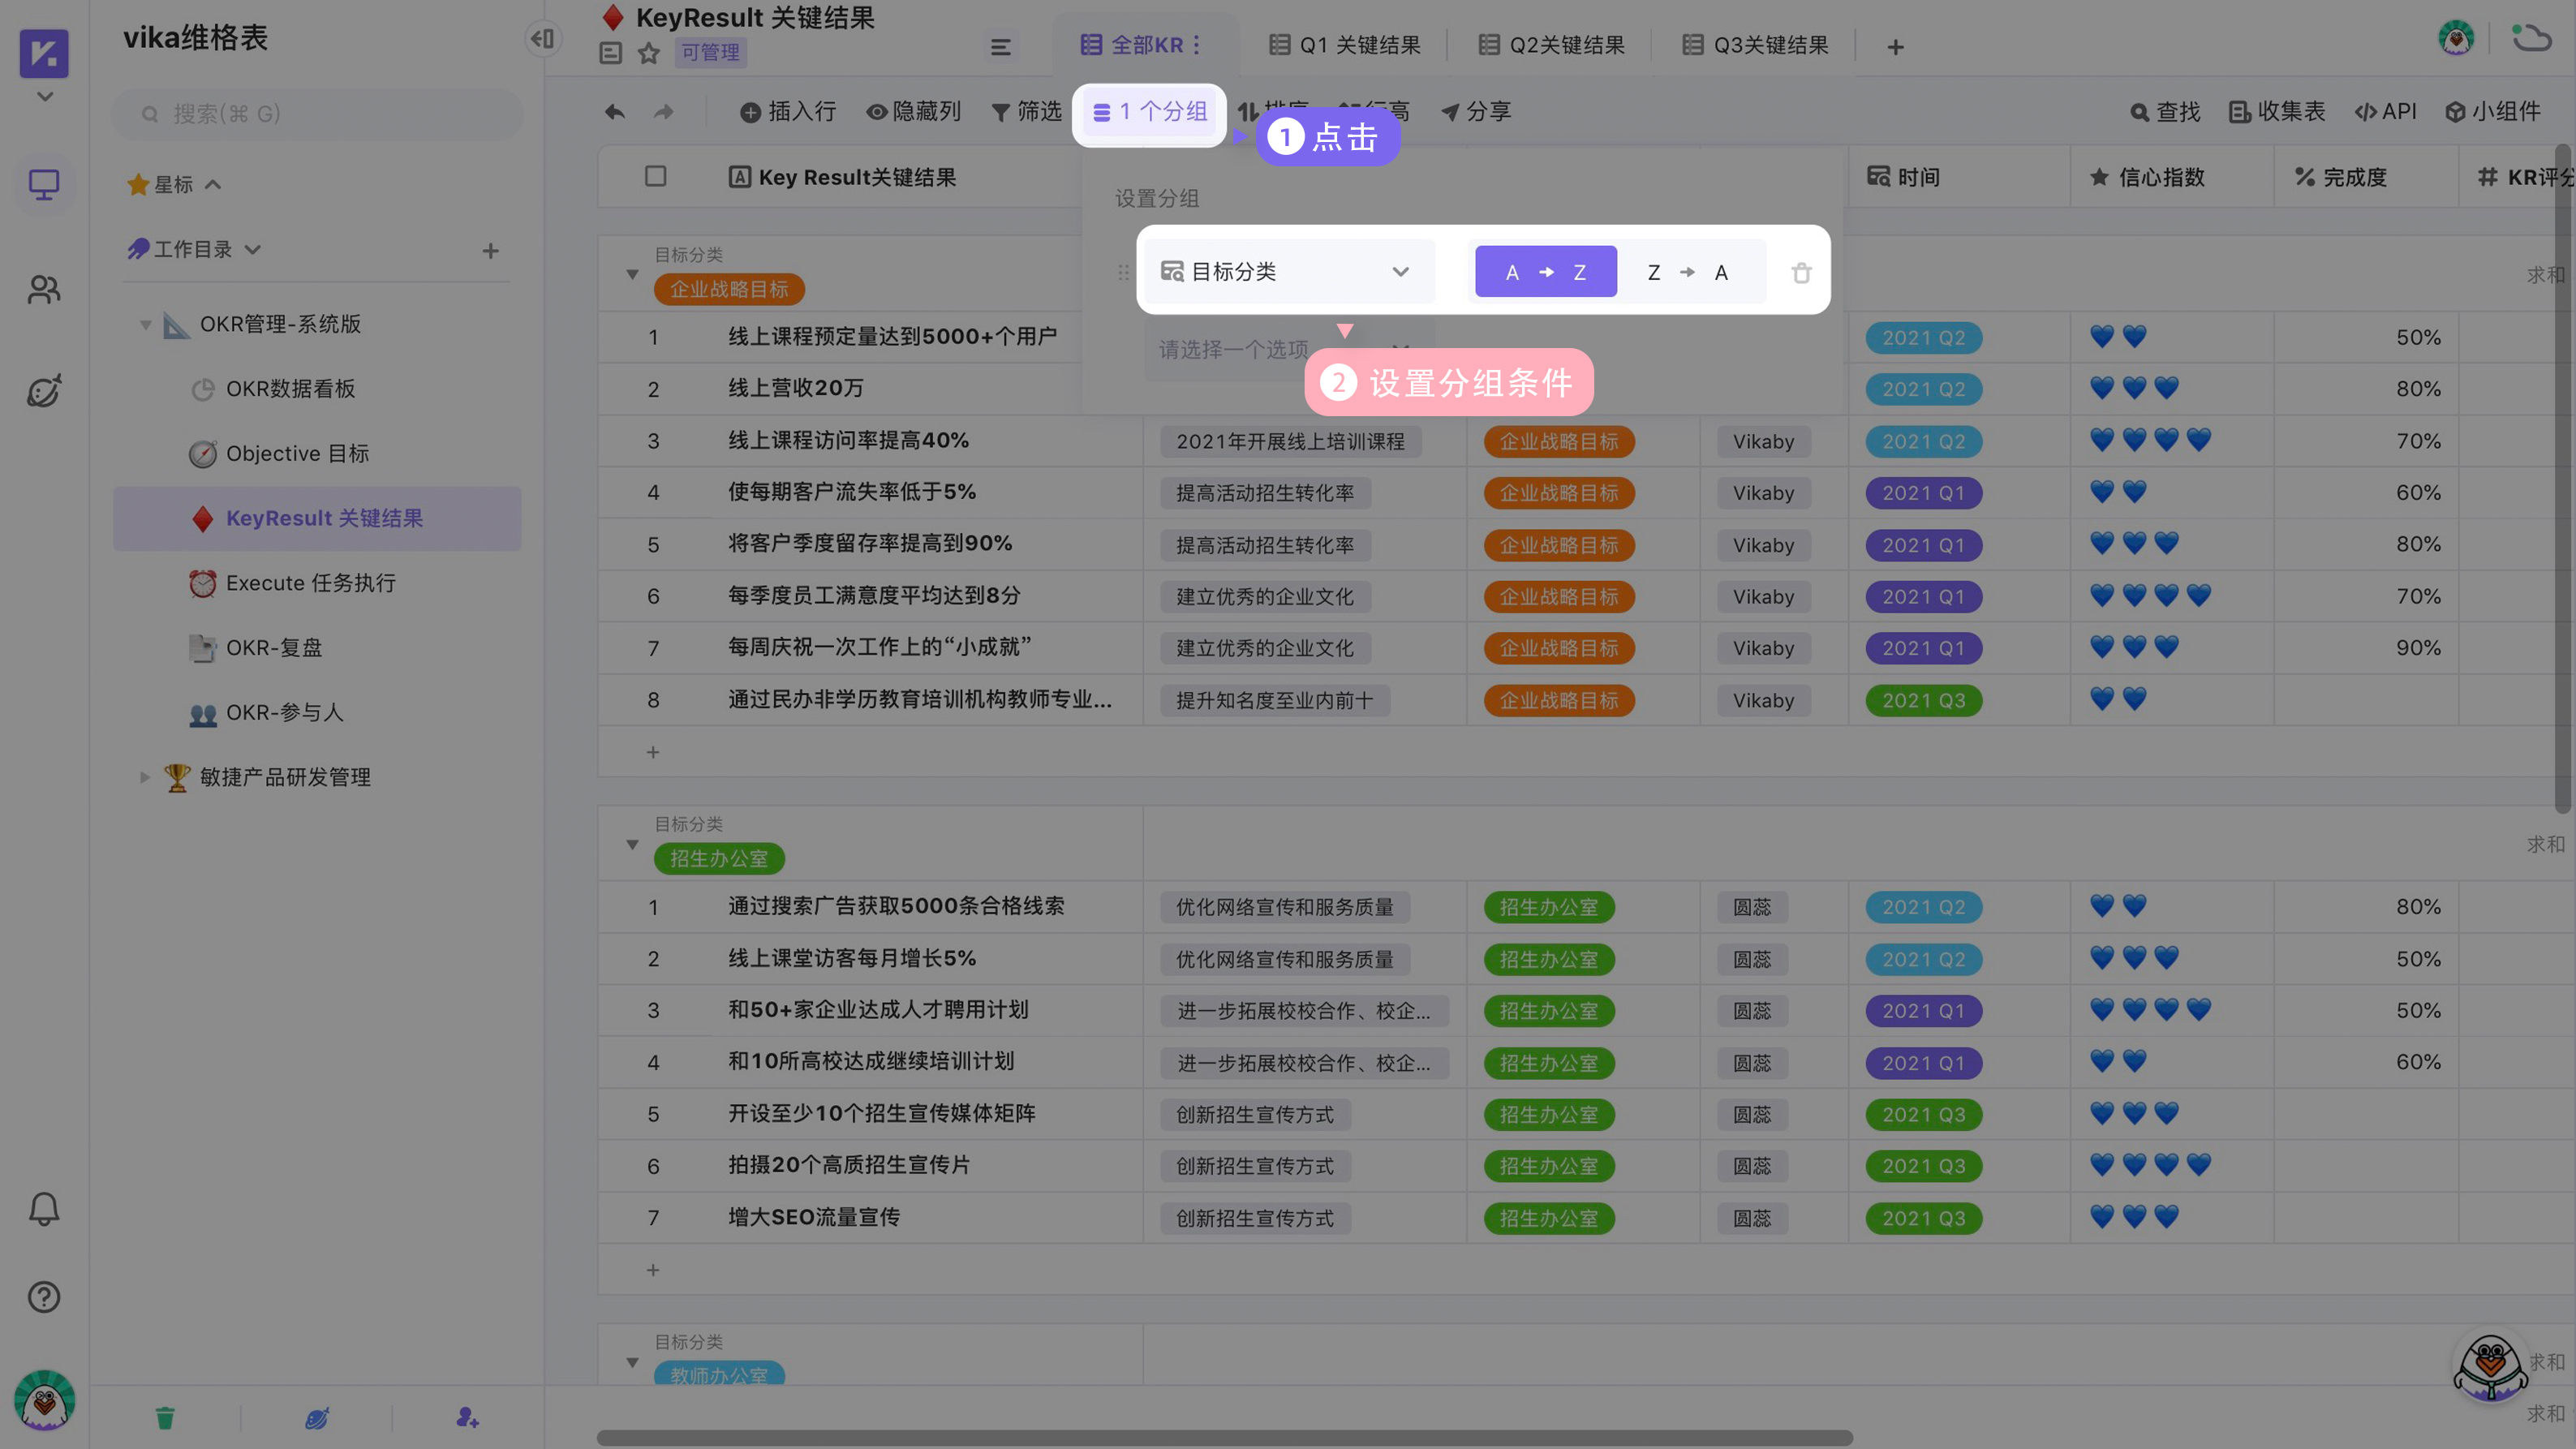This screenshot has width=2576, height=1449.
Task: Collapse the 企业战略目标 group
Action: (x=632, y=272)
